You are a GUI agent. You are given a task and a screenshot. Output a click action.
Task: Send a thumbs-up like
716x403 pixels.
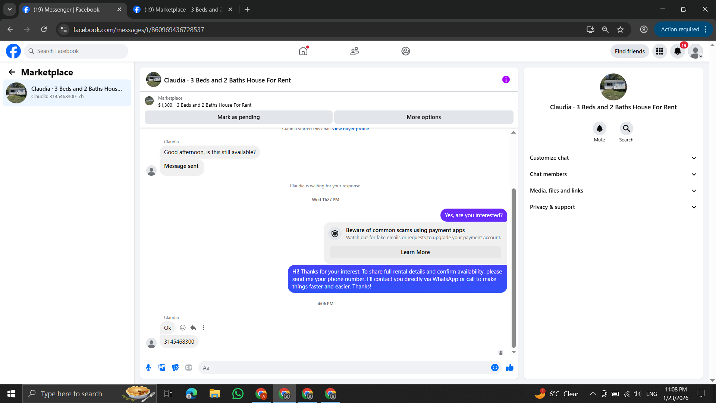pos(509,368)
